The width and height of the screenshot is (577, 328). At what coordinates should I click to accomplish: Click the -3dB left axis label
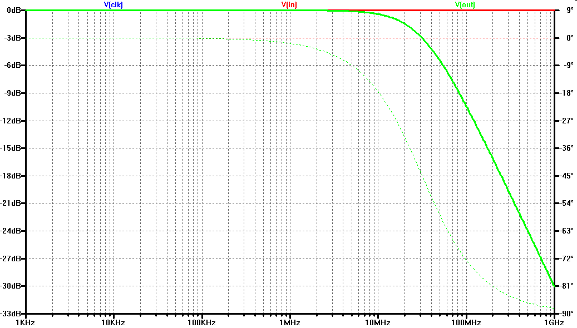(12, 38)
